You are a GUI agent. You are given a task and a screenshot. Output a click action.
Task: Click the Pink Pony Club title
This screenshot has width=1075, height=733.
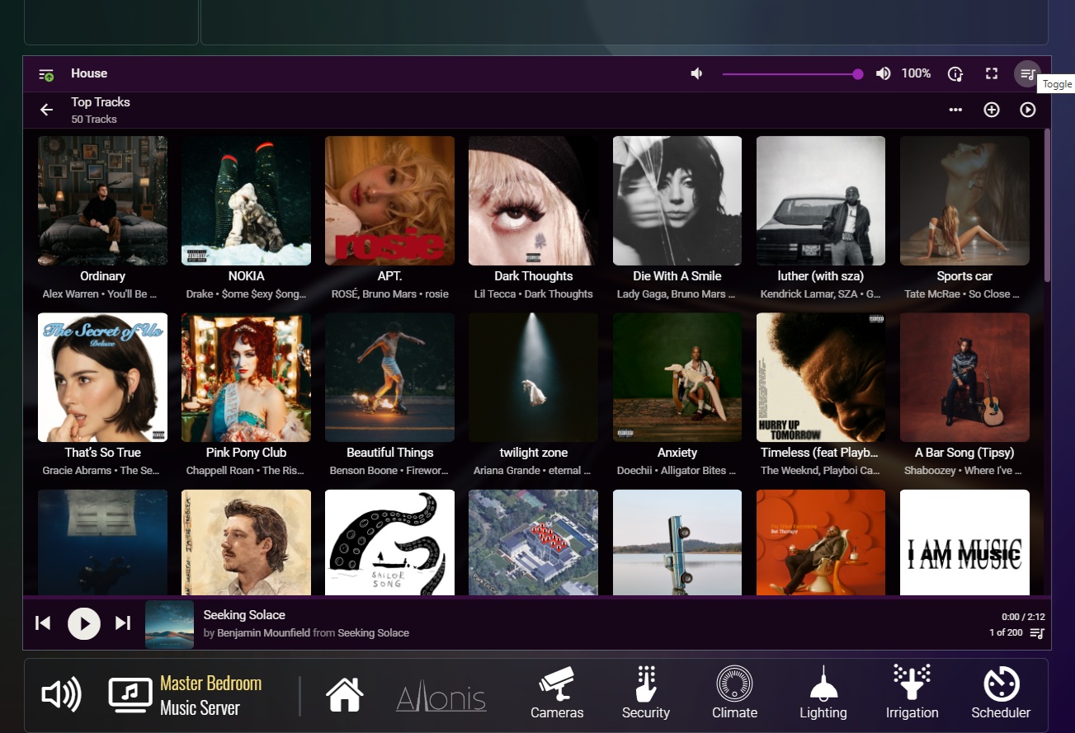point(246,453)
